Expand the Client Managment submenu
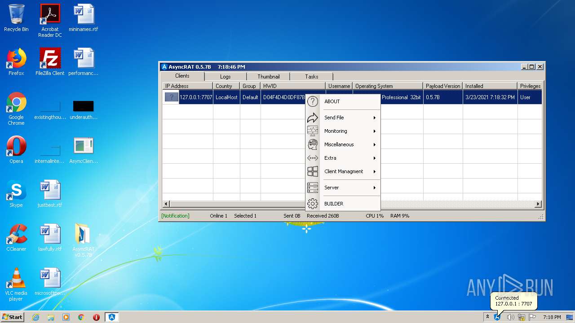This screenshot has height=323, width=575. (x=374, y=171)
